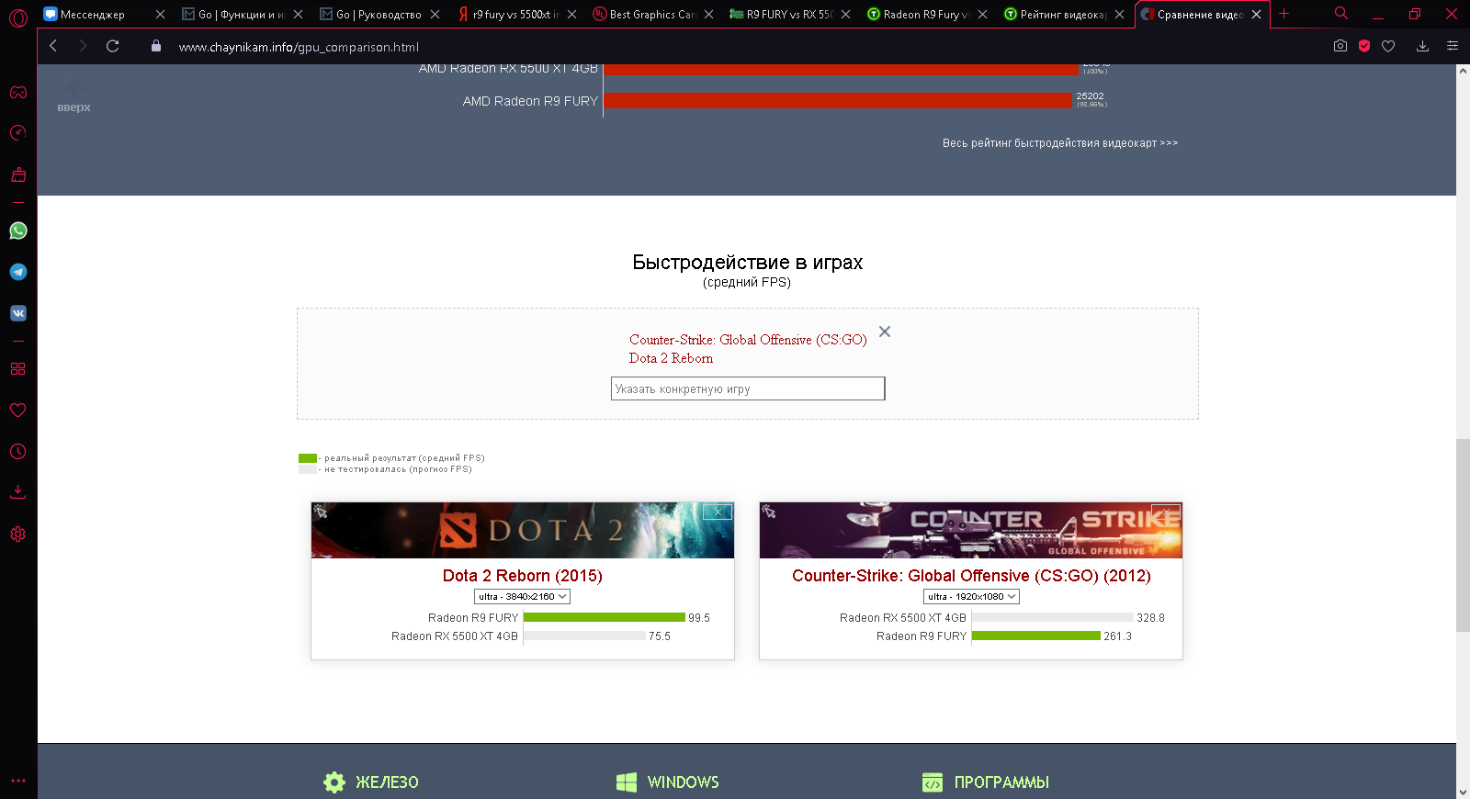Open the WINDOWS footer section

pyautogui.click(x=668, y=782)
